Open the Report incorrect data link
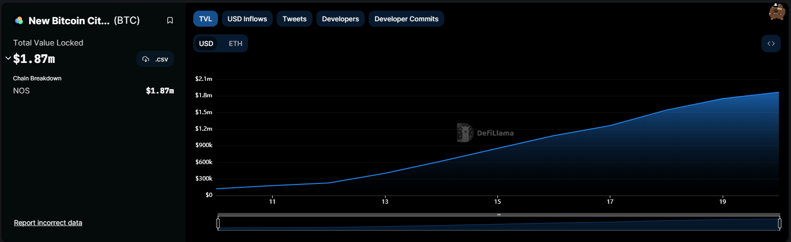Screen dimensions: 791x242 [48, 223]
